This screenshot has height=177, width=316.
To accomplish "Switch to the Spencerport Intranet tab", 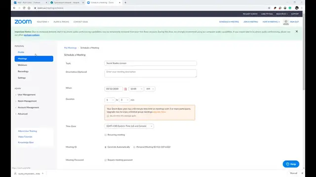I will pos(67,2).
